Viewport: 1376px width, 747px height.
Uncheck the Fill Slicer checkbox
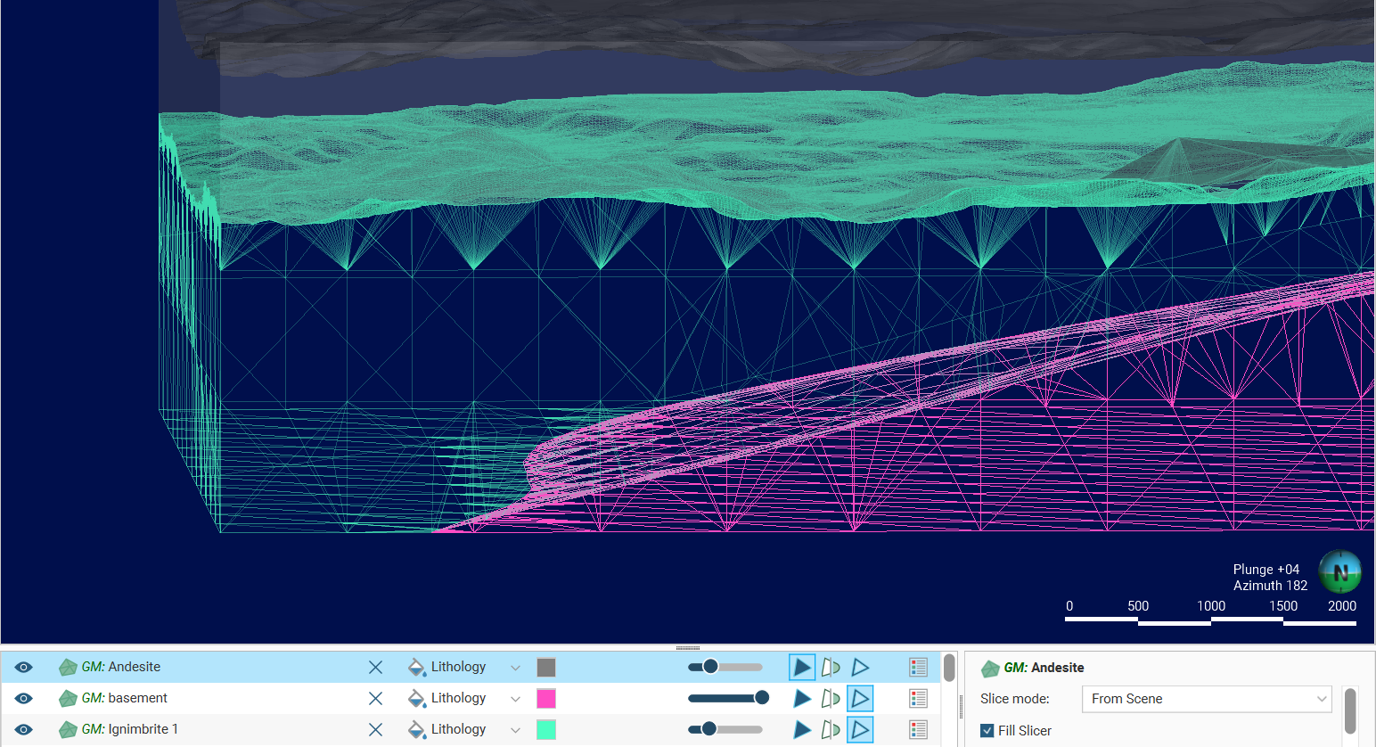(987, 731)
